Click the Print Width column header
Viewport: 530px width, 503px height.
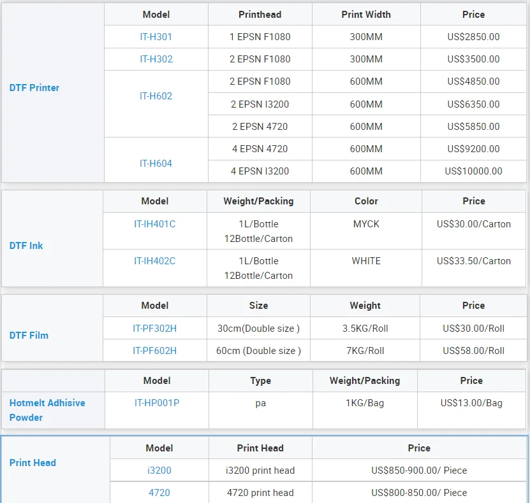click(366, 15)
